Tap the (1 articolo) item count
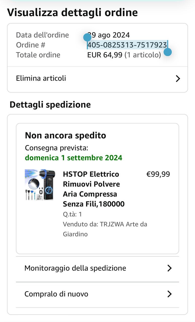The height and width of the screenshot is (322, 195). 143,55
